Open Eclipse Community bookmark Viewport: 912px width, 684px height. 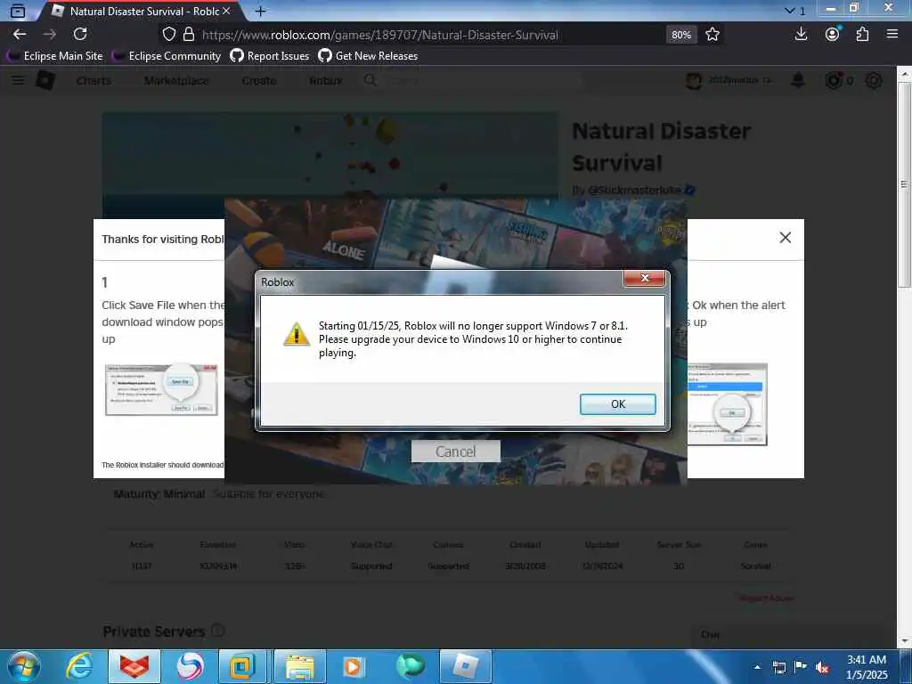(x=167, y=56)
